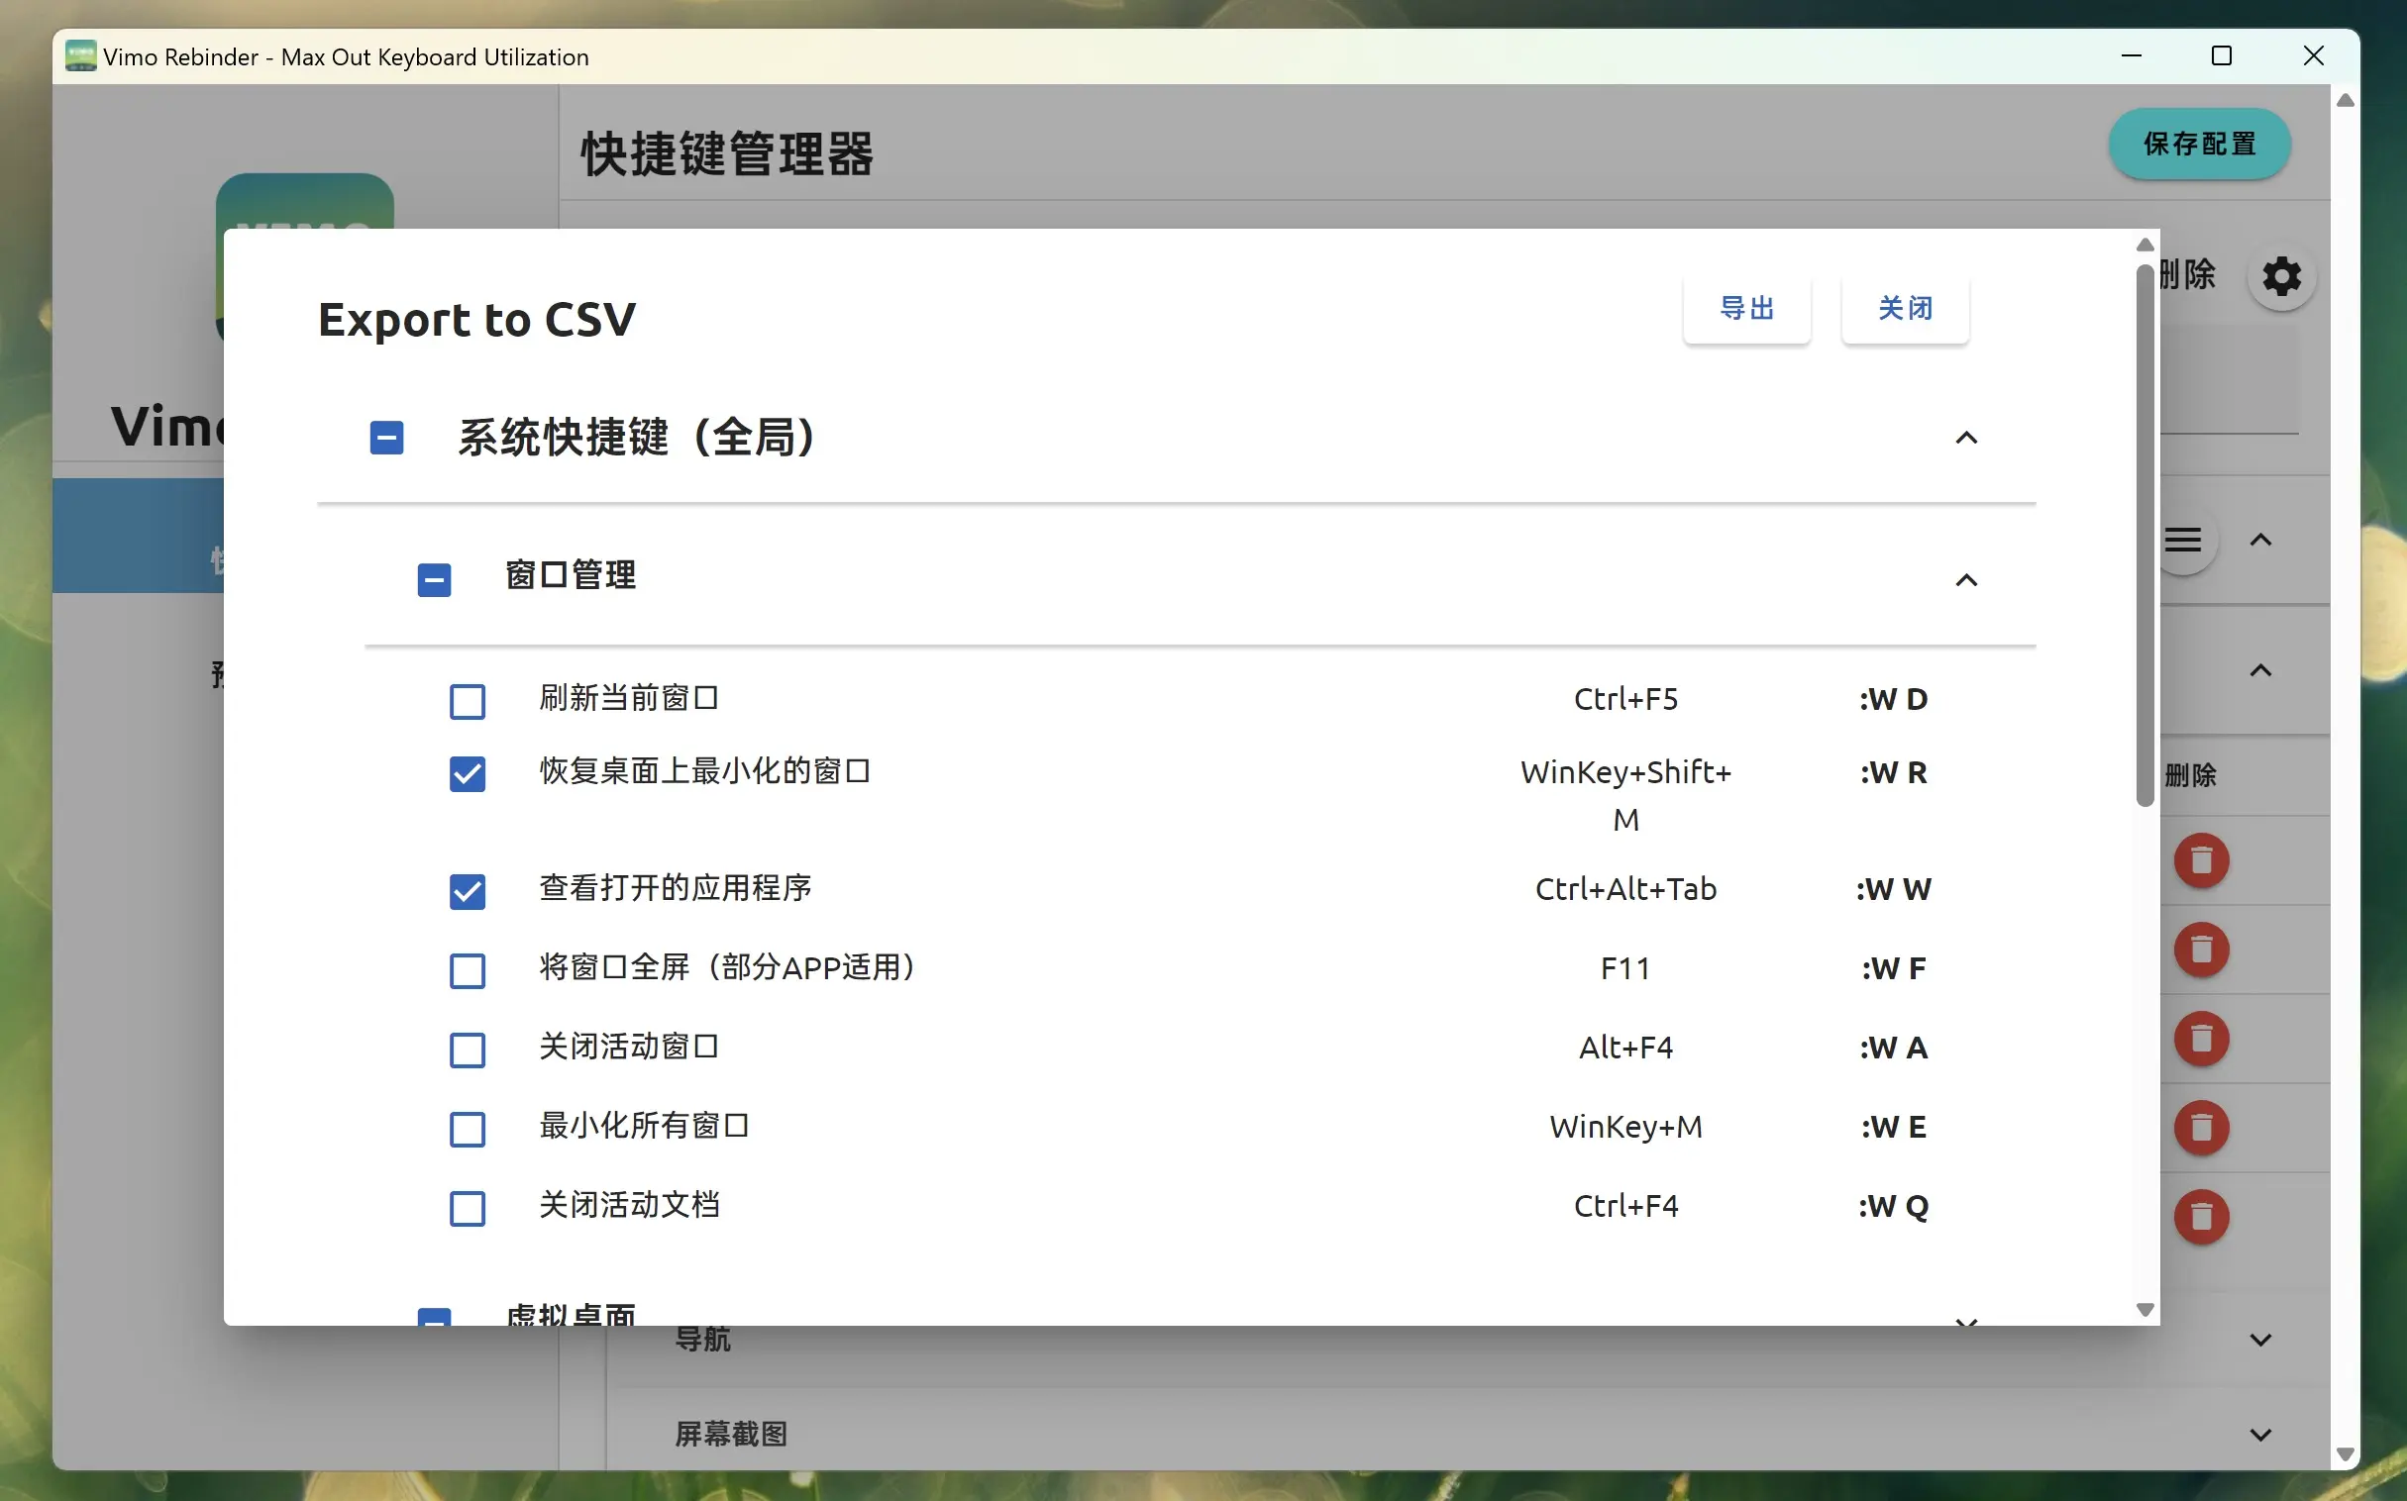This screenshot has height=1501, width=2407.
Task: Click Ctrl+F4 shortcut text
Action: click(1625, 1206)
